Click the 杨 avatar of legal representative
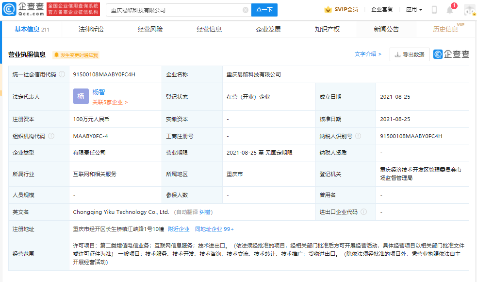 point(82,96)
